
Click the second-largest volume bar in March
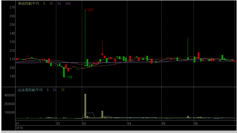coord(102,114)
